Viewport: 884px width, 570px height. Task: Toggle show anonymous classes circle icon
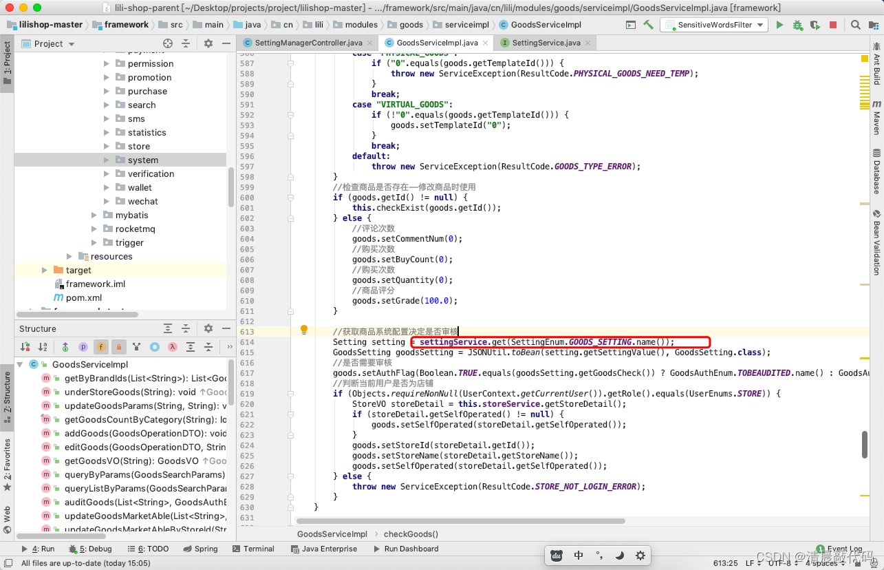tap(155, 347)
